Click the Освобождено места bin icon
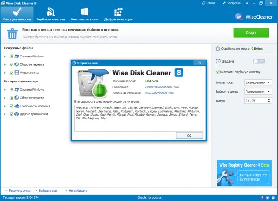Image resolution: width=278 pixels, height=201 pixels. tap(218, 48)
